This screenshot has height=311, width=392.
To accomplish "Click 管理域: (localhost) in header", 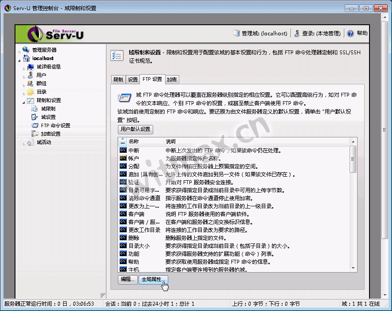I will coord(264,34).
